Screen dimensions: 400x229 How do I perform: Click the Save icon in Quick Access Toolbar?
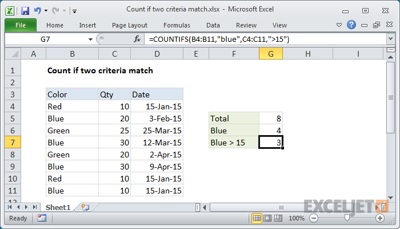pyautogui.click(x=25, y=11)
